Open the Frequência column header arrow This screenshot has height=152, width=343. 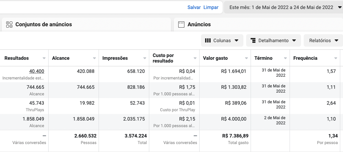[335, 58]
